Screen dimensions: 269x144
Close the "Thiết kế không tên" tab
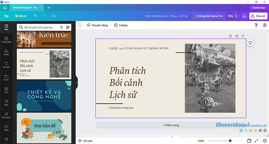[41, 8]
